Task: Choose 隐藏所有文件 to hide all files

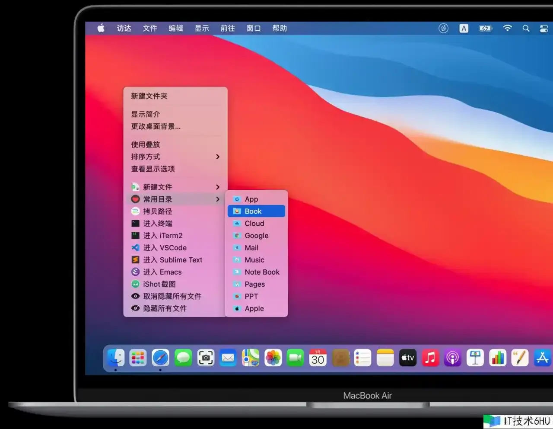Action: point(165,308)
